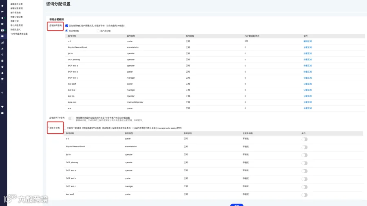Click the contacts people icon in sidebar
367x206 pixels.
pyautogui.click(x=2, y=49)
